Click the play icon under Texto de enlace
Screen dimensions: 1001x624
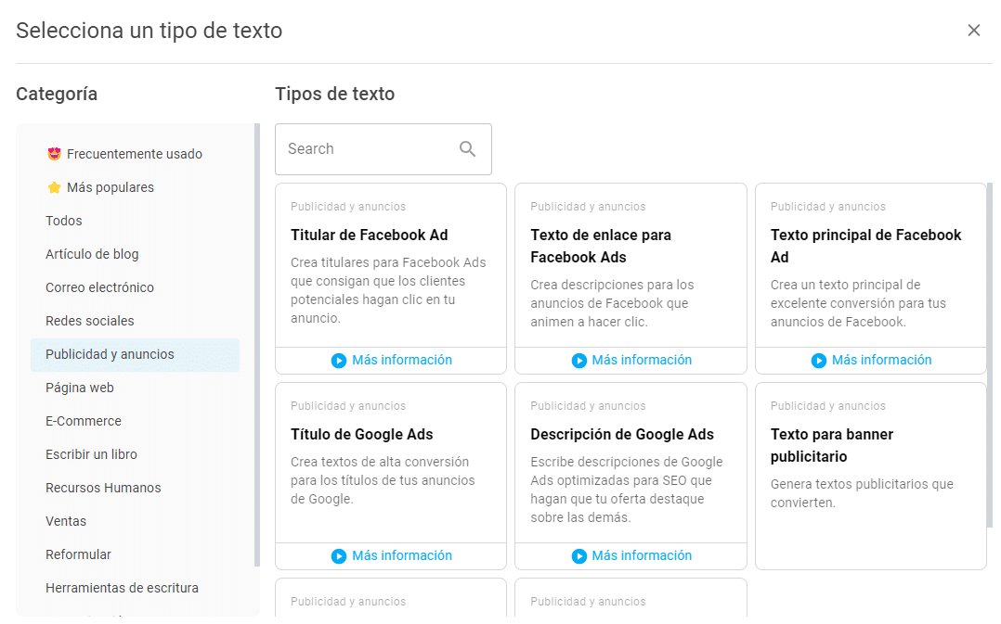pos(579,360)
